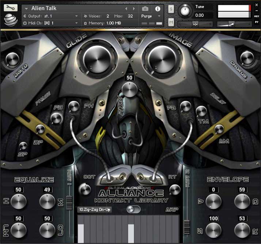The width and height of the screenshot is (261, 244).
Task: Click the phaser SP knob
Action: point(23,146)
